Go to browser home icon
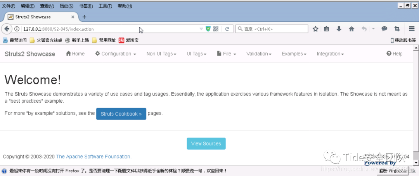 [351, 29]
